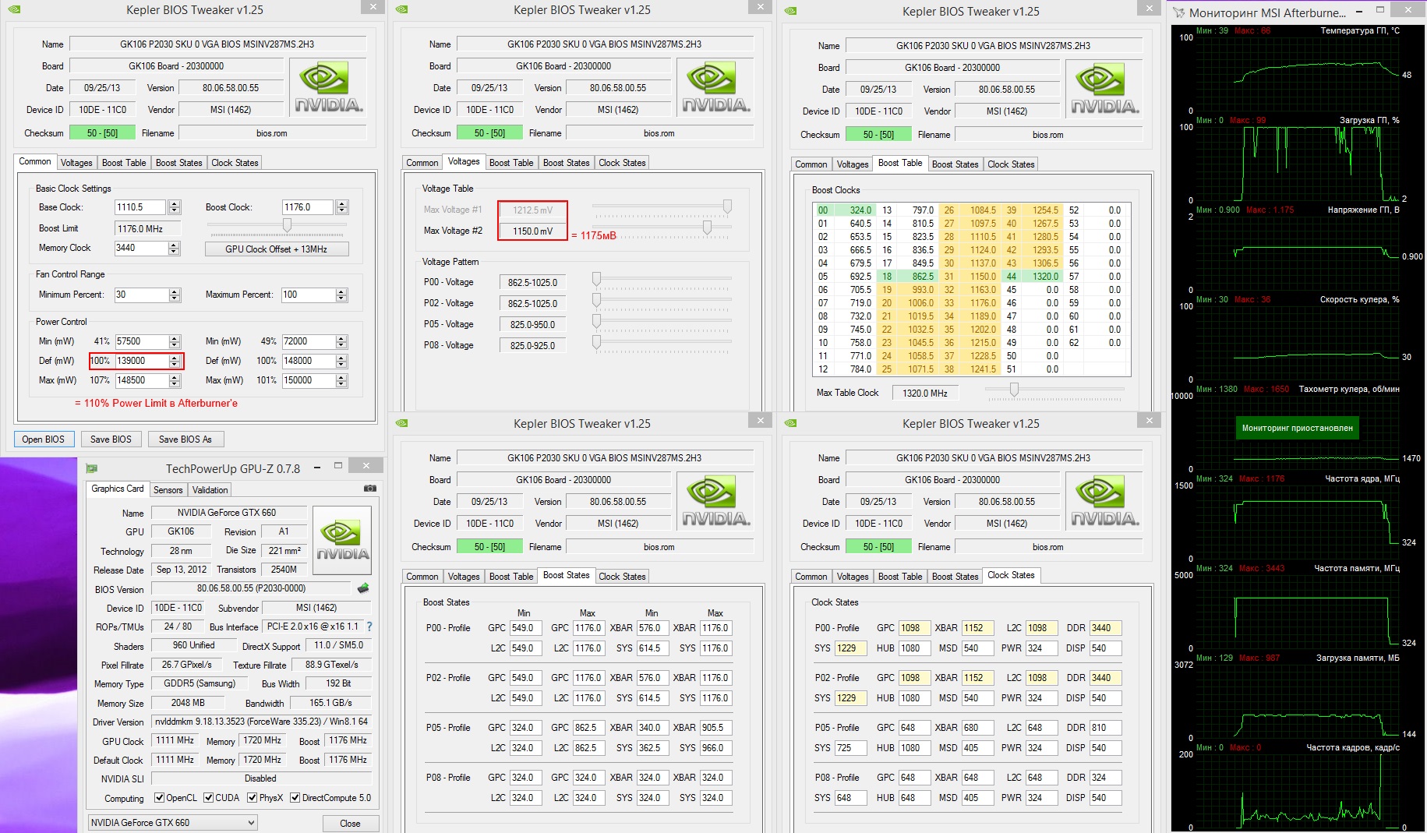Open Clock States tab in the Boost Clocks window

tap(1011, 164)
